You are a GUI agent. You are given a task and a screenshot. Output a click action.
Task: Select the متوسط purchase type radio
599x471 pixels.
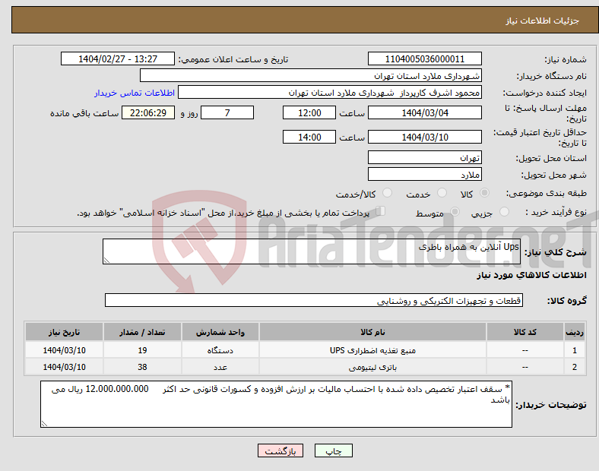[x=455, y=212]
